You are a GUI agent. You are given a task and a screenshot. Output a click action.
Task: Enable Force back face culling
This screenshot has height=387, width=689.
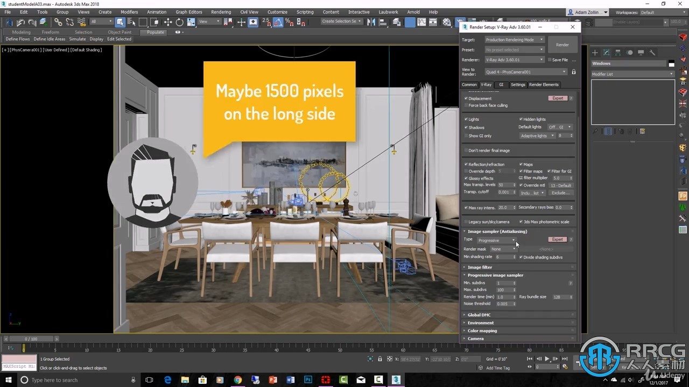[x=466, y=105]
